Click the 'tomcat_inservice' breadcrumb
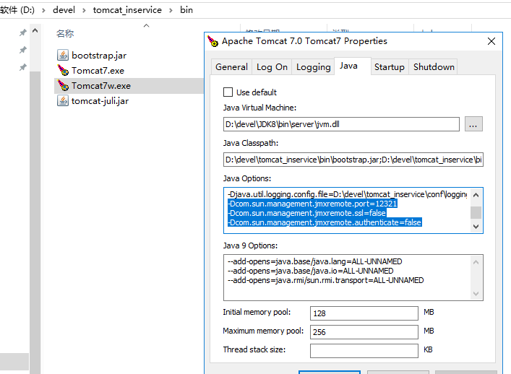The image size is (511, 374). point(127,10)
